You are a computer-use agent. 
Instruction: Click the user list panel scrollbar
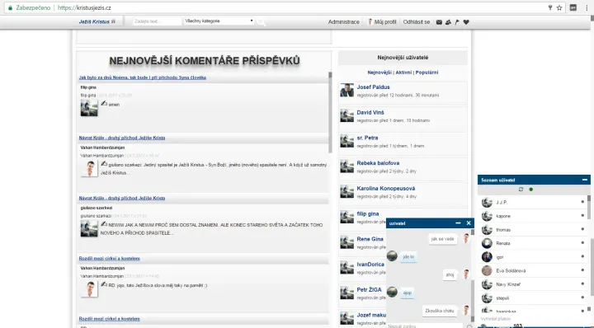point(589,208)
